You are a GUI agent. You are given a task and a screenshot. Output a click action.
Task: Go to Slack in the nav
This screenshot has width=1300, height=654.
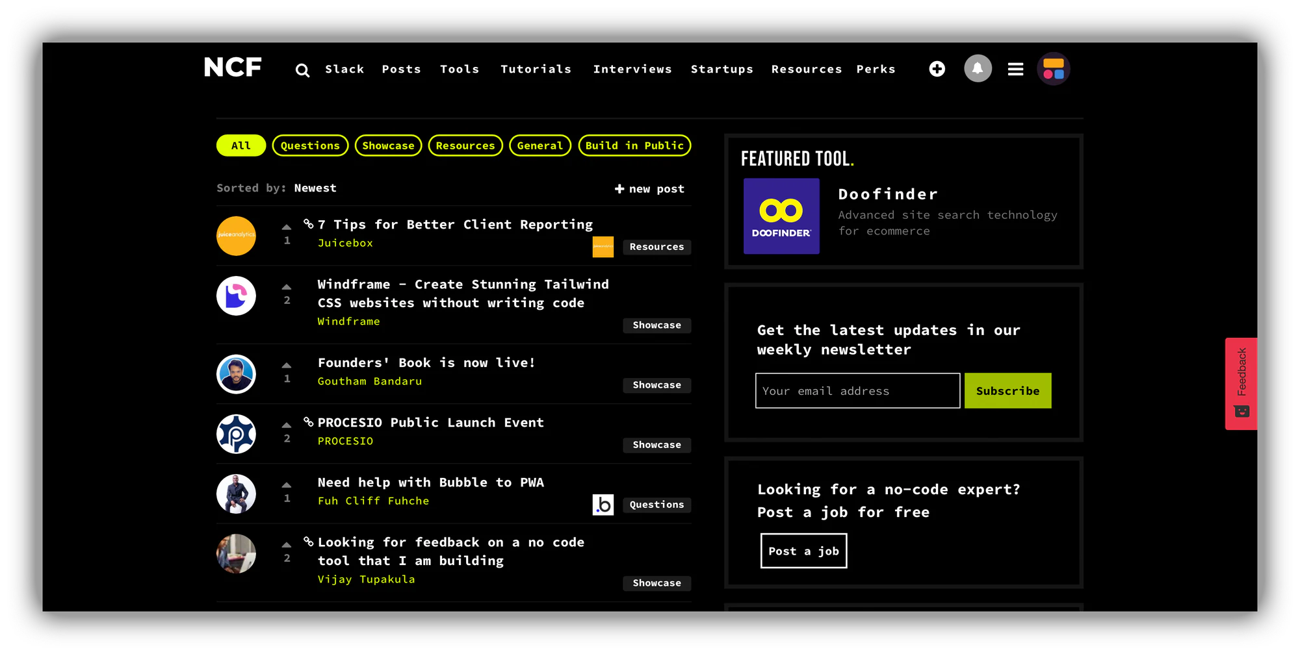point(344,69)
